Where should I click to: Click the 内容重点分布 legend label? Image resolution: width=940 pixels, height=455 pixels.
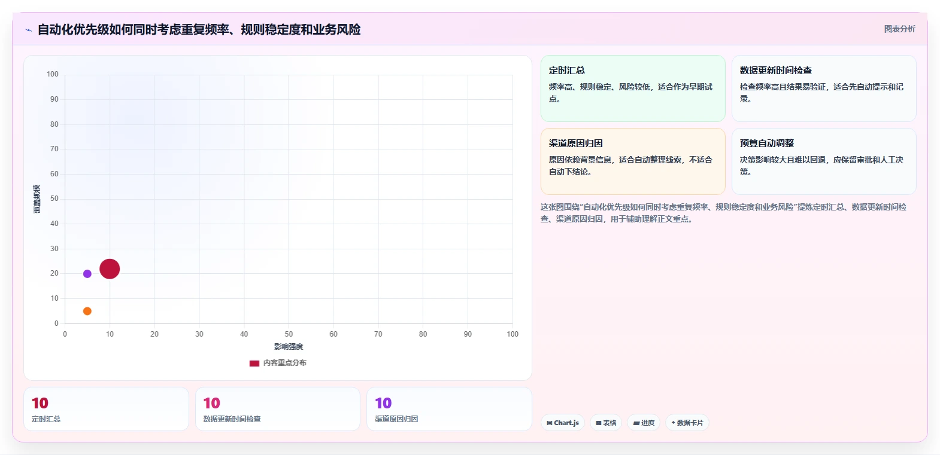pos(285,363)
